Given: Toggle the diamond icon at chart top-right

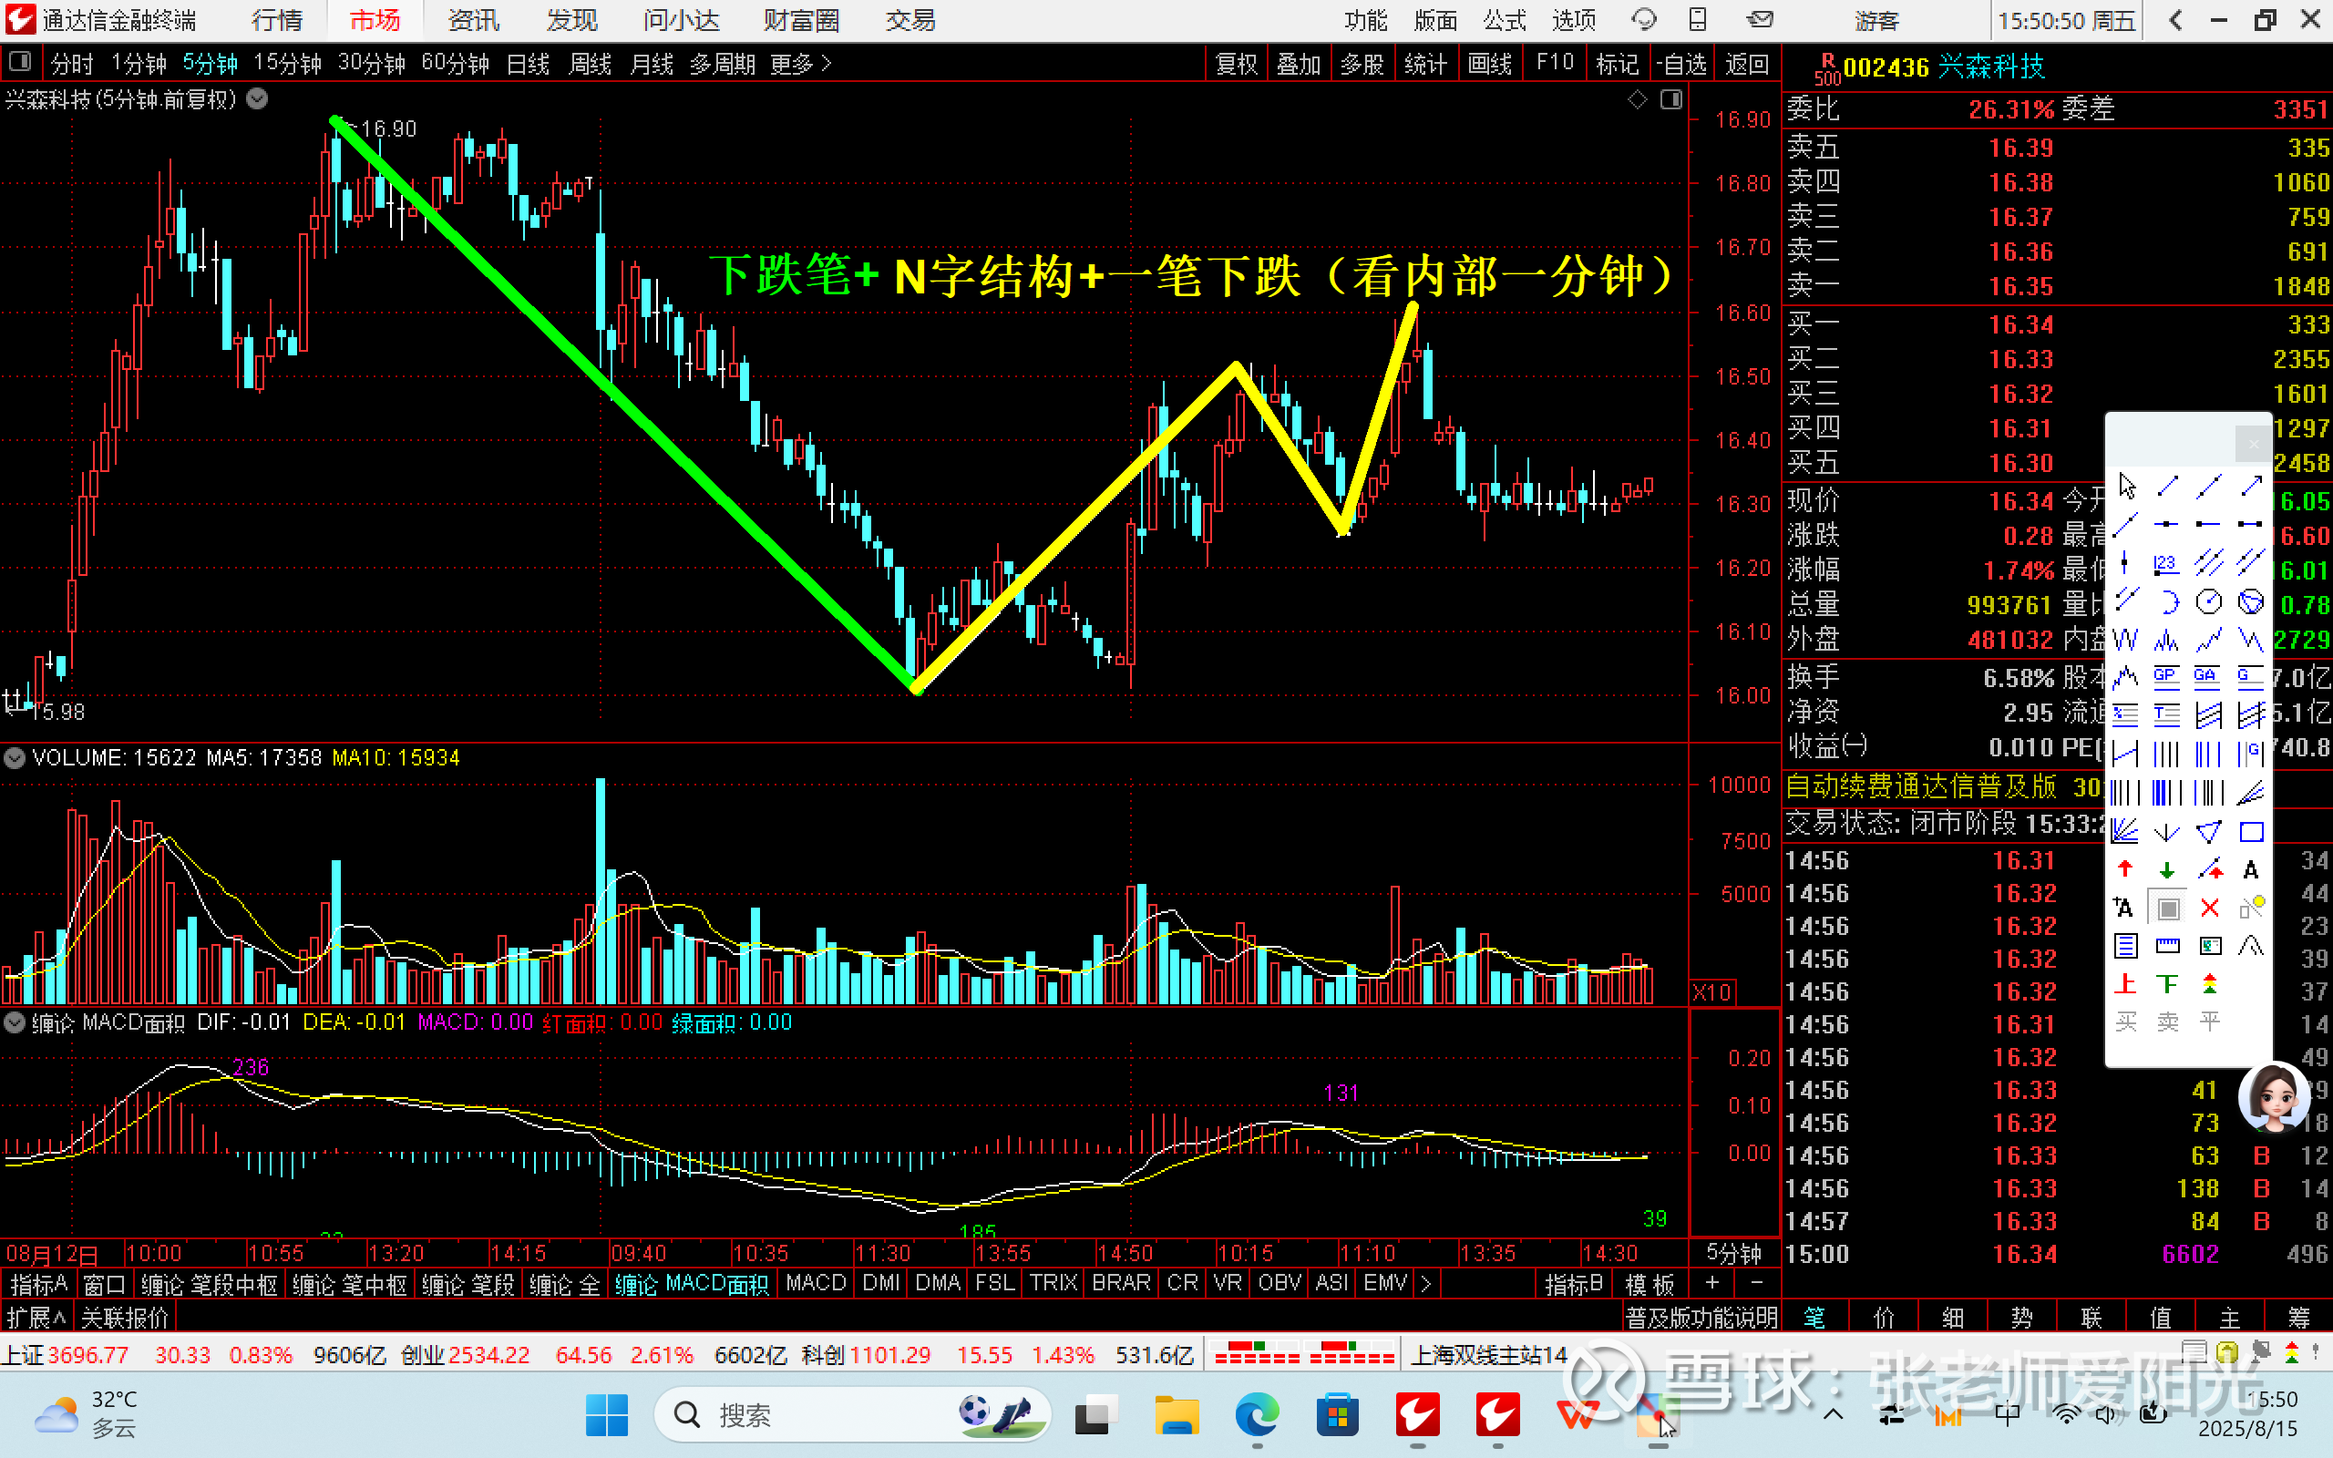Looking at the screenshot, I should click(1637, 100).
